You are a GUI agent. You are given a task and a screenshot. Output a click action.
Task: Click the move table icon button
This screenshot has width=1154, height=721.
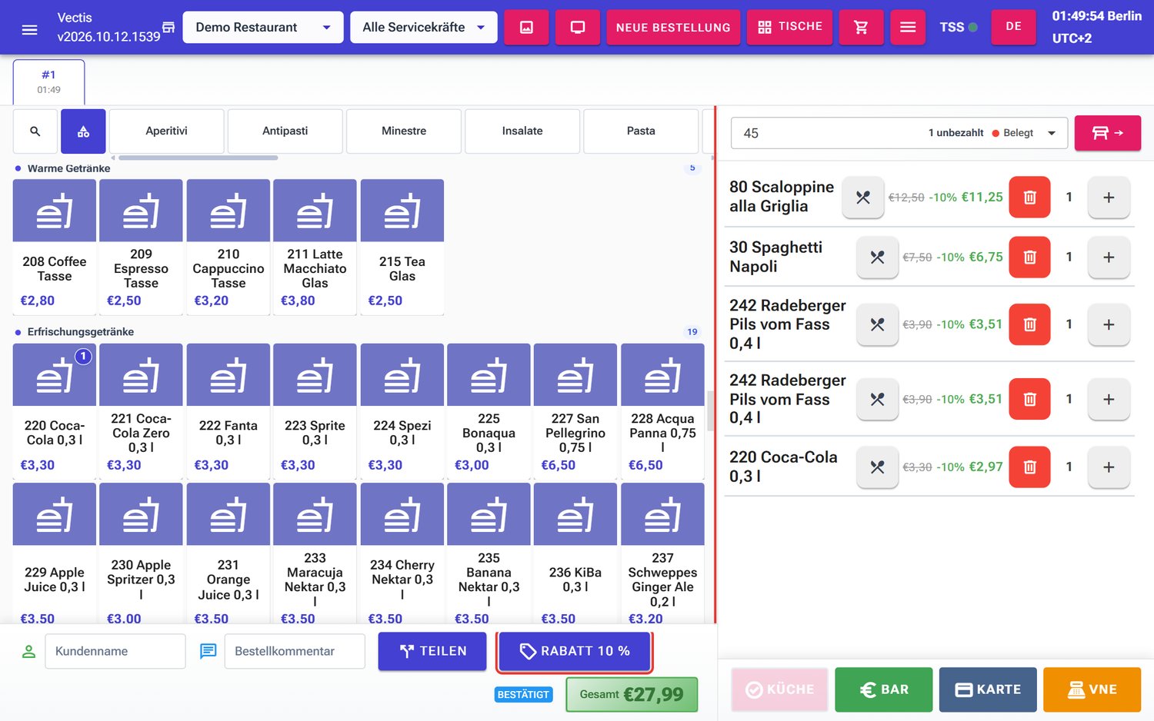click(x=1107, y=133)
